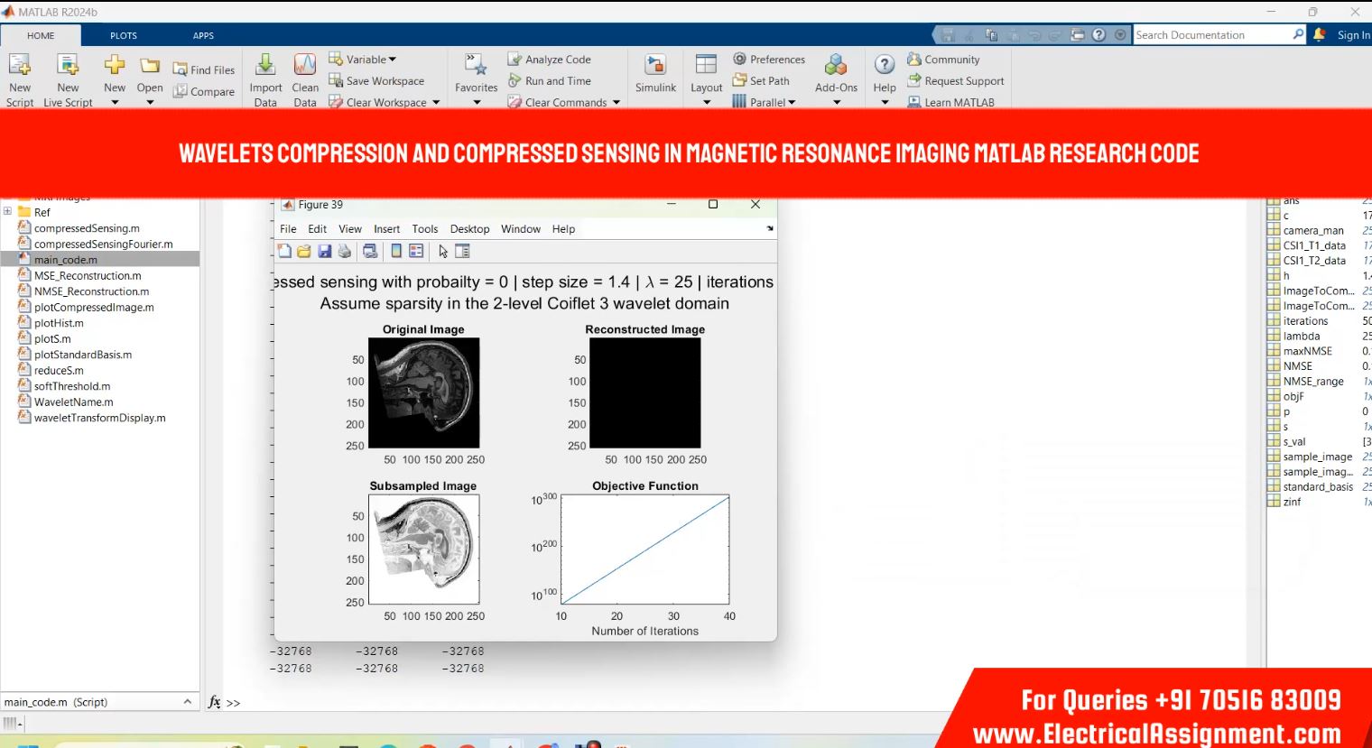Click Save Workspace
Screen dimensions: 1372x748
[376, 80]
